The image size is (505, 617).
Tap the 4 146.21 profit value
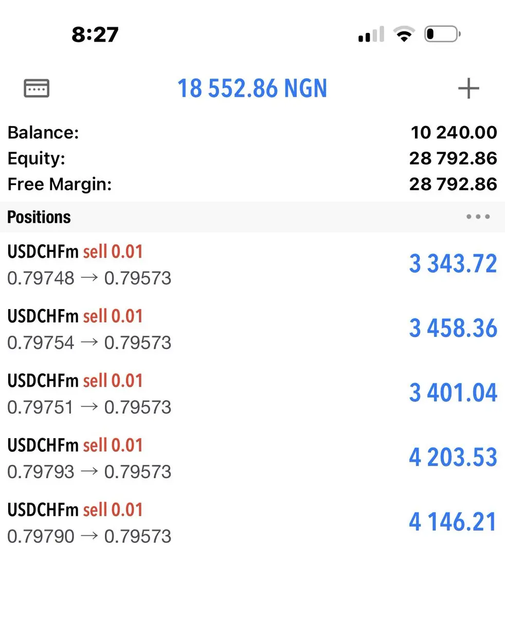453,522
